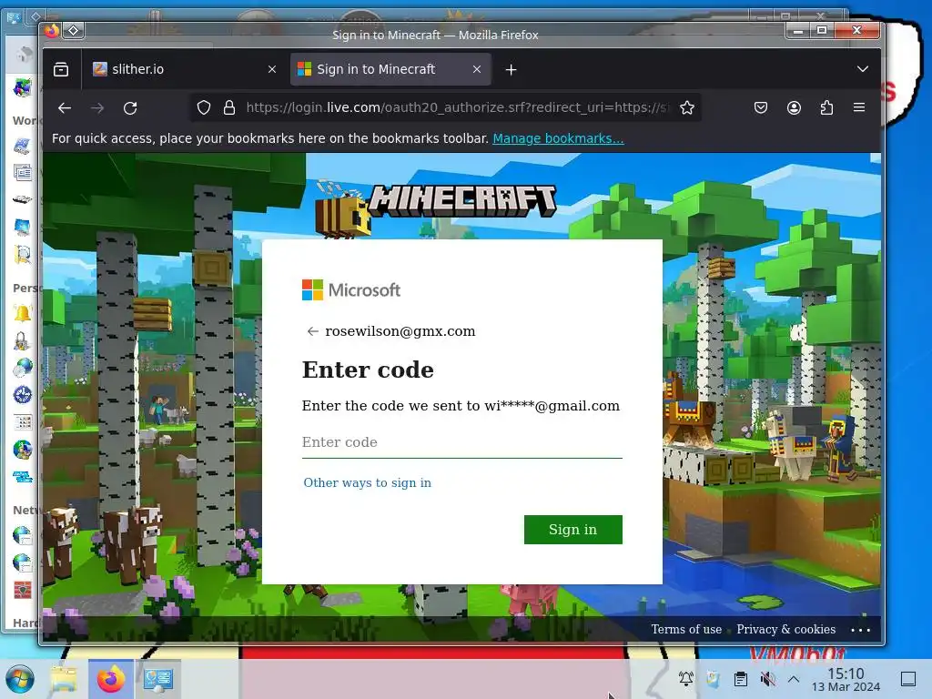
Task: Go back from rosewilson@gmx.com account arrow
Action: coord(313,331)
